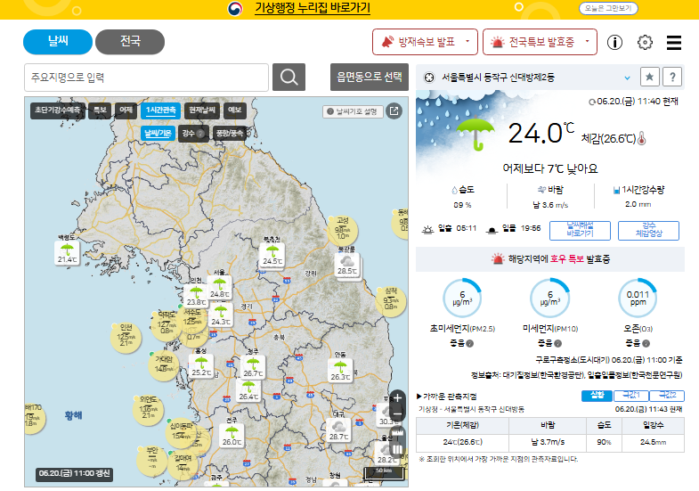Click 일강수 24.5mm table cell
The image size is (699, 491).
(653, 442)
